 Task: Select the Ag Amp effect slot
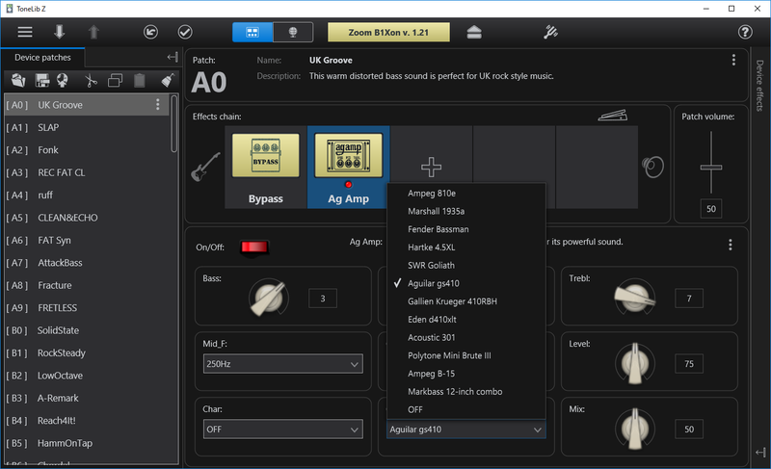348,167
